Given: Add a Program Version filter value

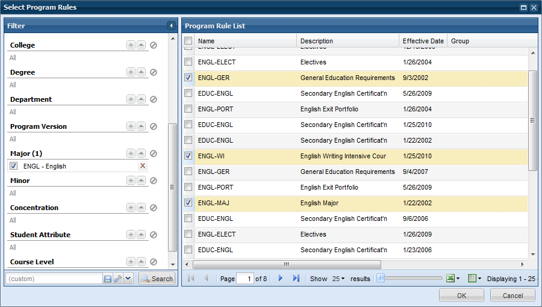Looking at the screenshot, I should pos(131,126).
